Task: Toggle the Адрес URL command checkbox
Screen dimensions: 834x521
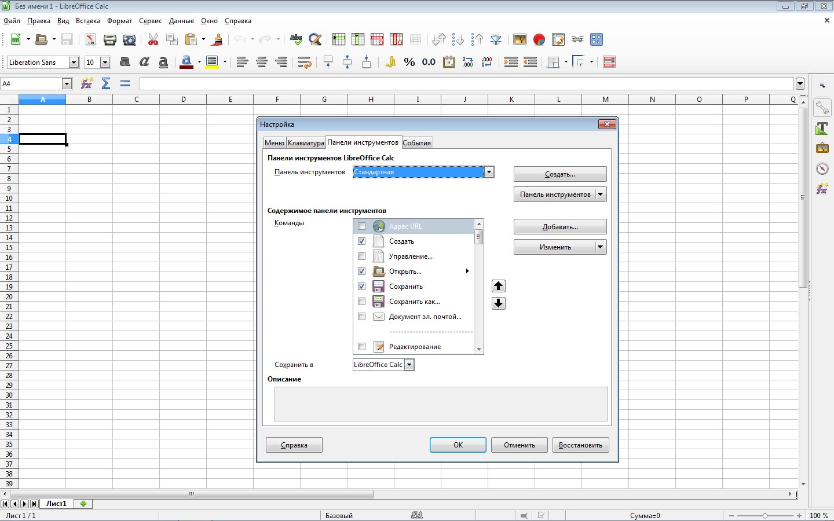Action: [x=361, y=226]
